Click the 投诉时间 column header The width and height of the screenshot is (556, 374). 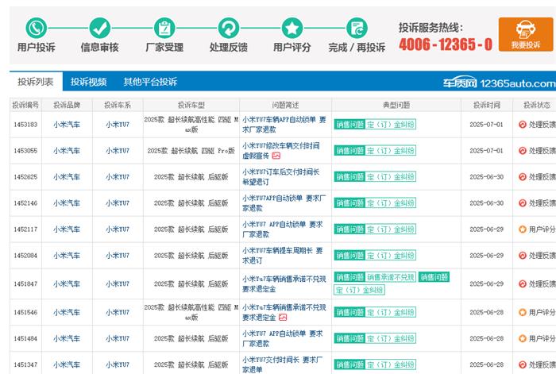tap(487, 105)
